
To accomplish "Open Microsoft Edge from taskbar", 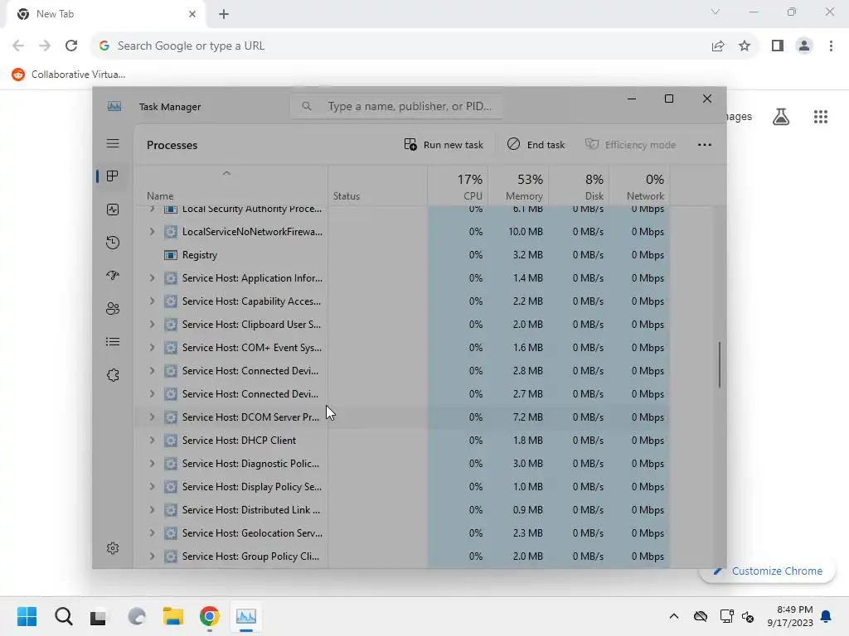I will [x=137, y=616].
